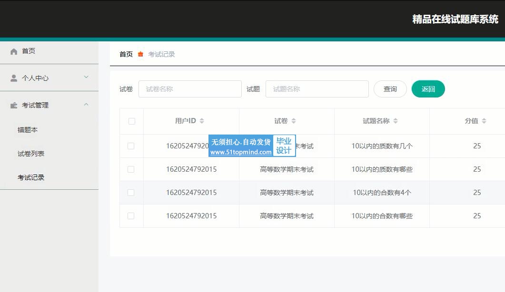Focus the 试卷名称 input field
Viewport: 505px width, 292px height.
[x=190, y=89]
